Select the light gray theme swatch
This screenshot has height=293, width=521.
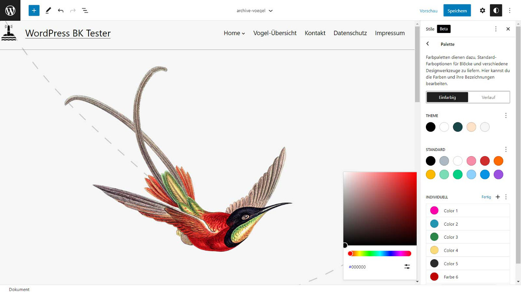(485, 127)
